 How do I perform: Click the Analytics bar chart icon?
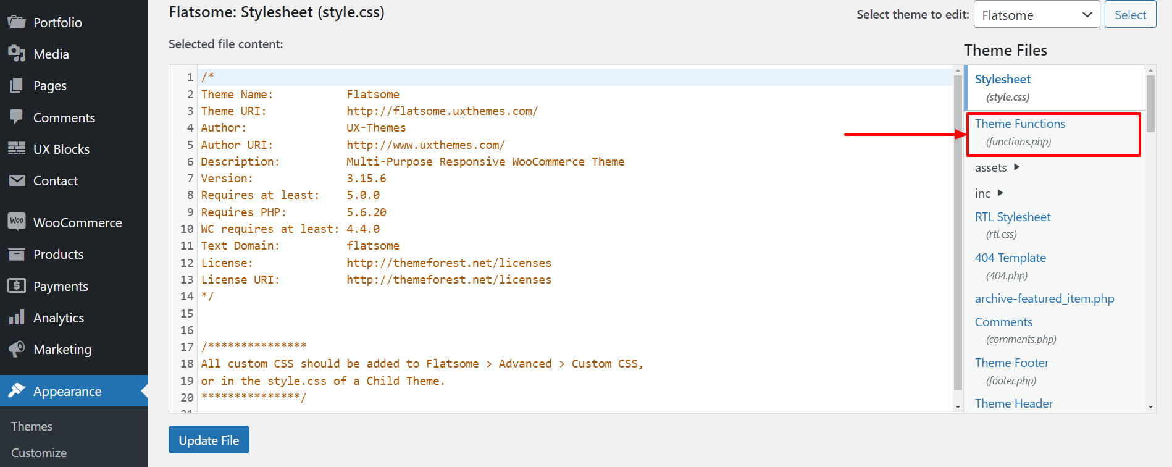(x=17, y=318)
